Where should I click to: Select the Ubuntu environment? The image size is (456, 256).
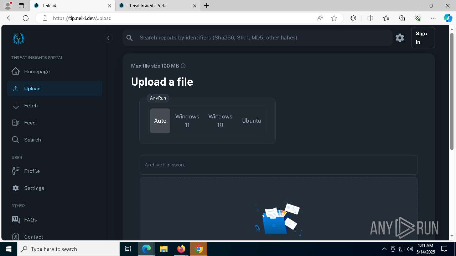click(x=252, y=121)
